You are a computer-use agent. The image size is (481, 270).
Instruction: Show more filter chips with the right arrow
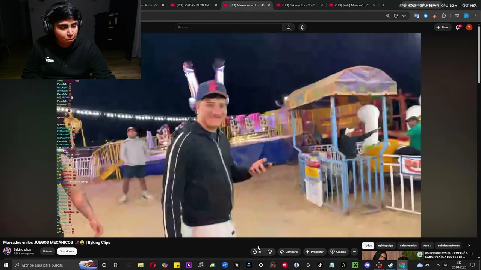[x=469, y=246]
